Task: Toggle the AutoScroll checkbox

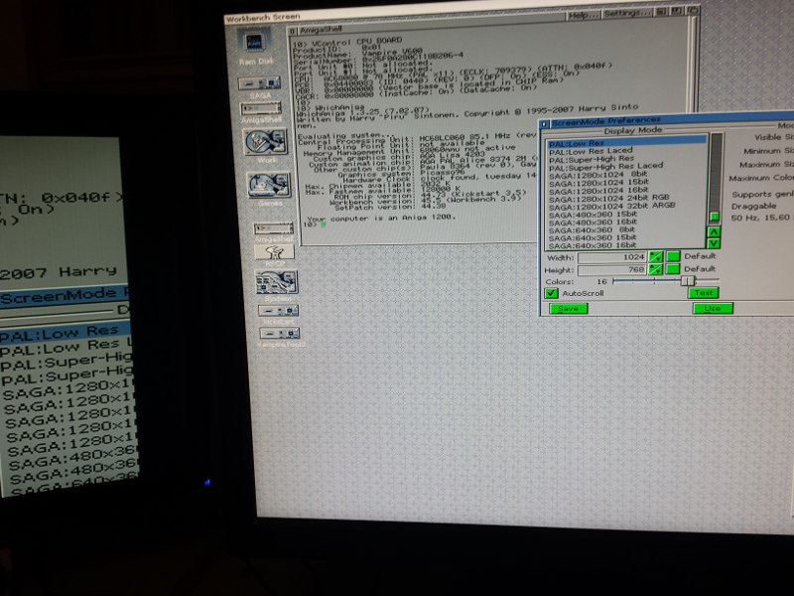Action: 552,293
